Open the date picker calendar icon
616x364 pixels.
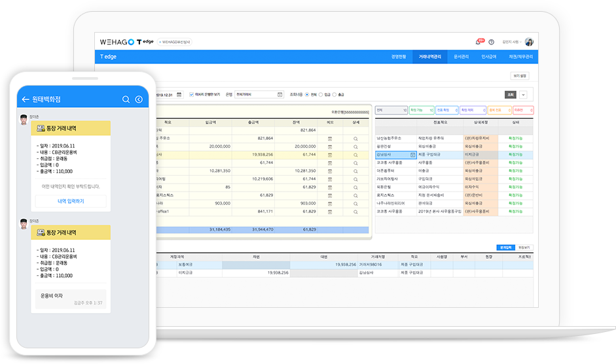click(x=180, y=95)
